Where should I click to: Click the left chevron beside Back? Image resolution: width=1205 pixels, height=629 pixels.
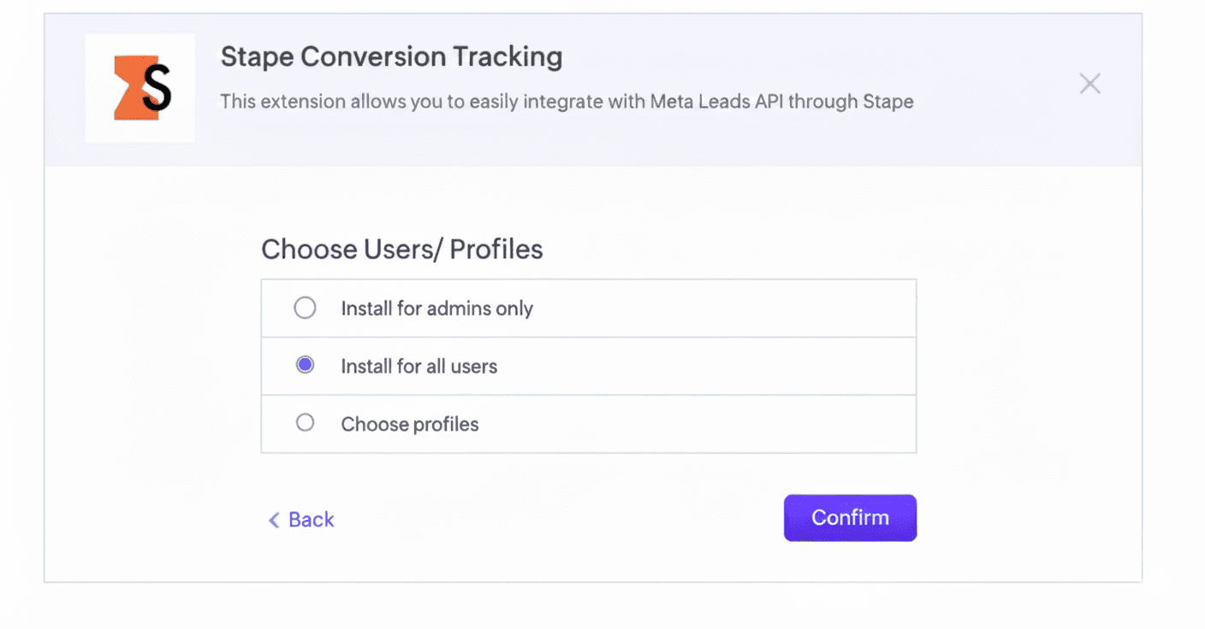(274, 520)
